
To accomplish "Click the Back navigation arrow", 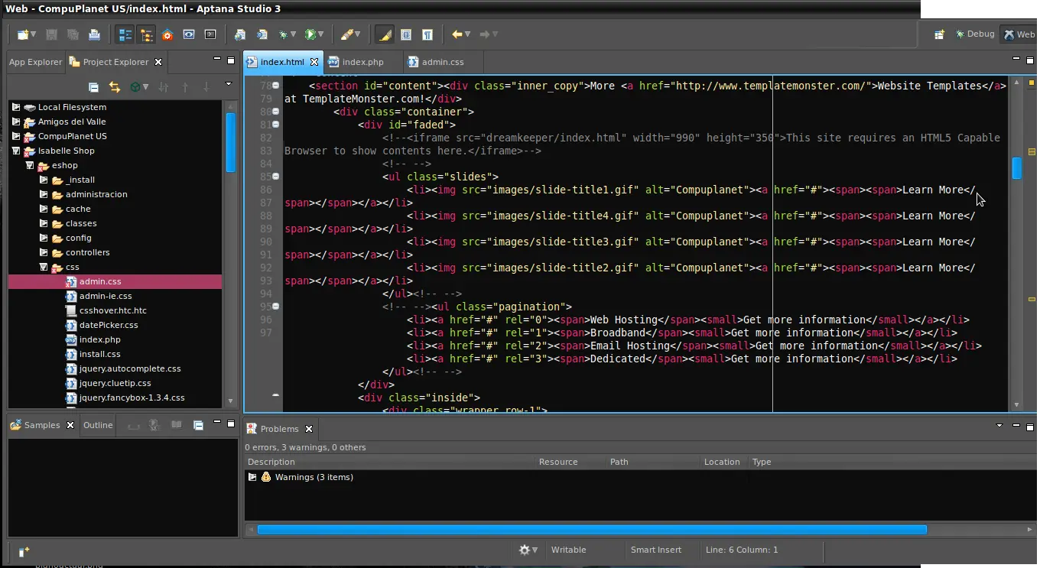I will [457, 34].
